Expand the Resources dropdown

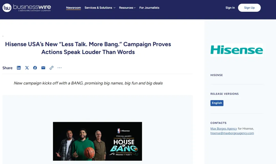coord(127,8)
